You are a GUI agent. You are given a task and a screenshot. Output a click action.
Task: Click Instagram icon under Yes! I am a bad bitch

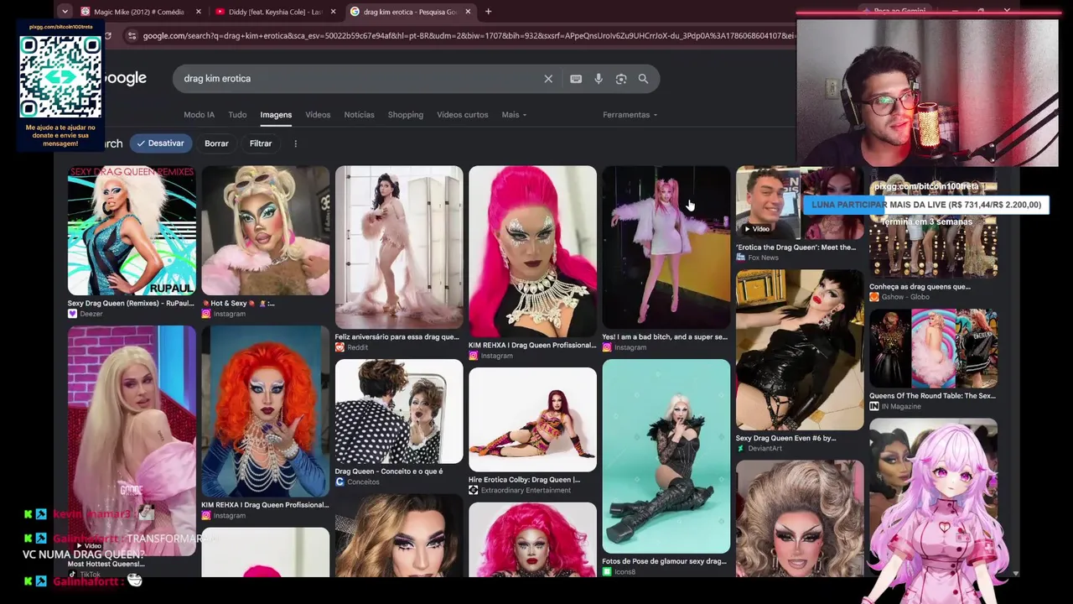point(607,347)
